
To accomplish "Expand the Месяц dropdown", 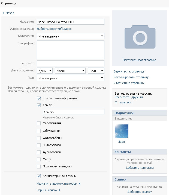I will point(70,71).
